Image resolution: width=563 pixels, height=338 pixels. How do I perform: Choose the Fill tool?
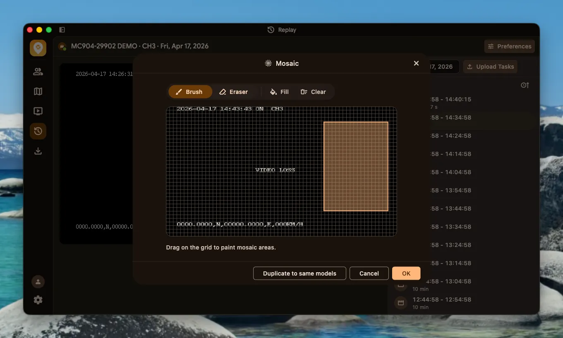pos(280,92)
